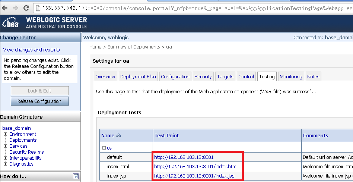Switch to the Overview tab
Image resolution: width=353 pixels, height=182 pixels.
pyautogui.click(x=105, y=77)
